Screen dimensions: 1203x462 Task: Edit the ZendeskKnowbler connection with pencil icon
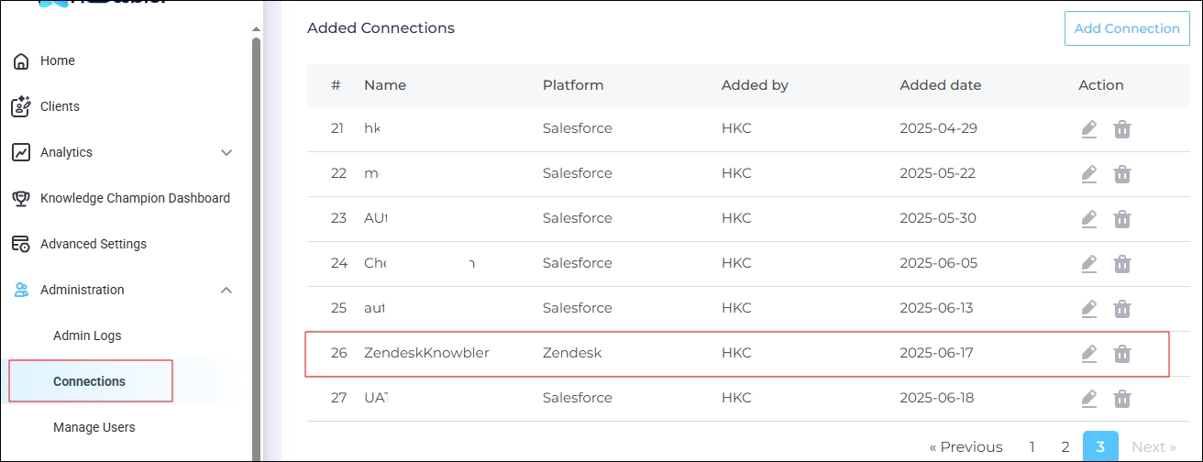pyautogui.click(x=1088, y=353)
